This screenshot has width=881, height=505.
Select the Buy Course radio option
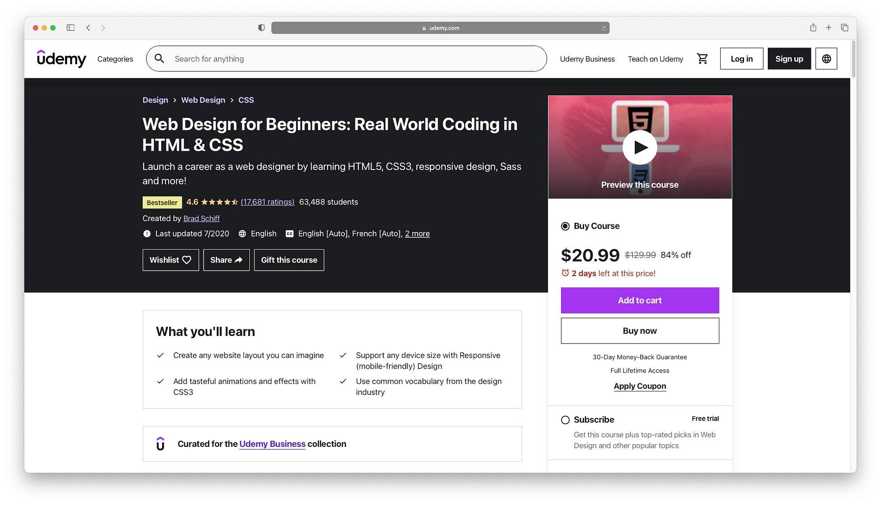[x=565, y=226]
